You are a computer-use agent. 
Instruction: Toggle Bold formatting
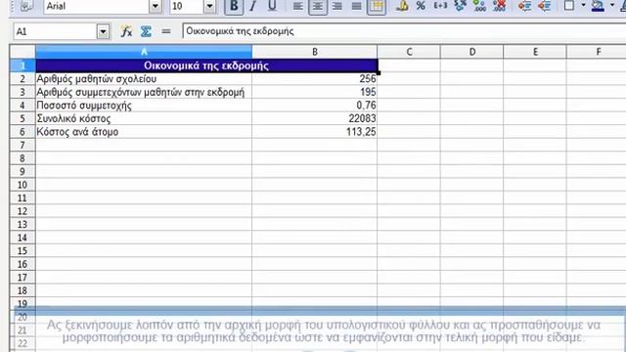click(234, 6)
